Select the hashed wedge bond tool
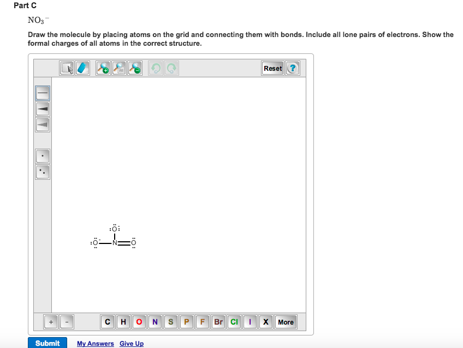 click(43, 125)
